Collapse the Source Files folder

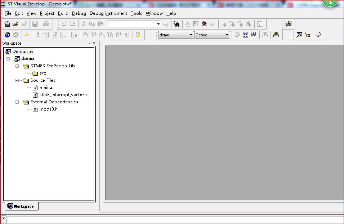[17, 80]
